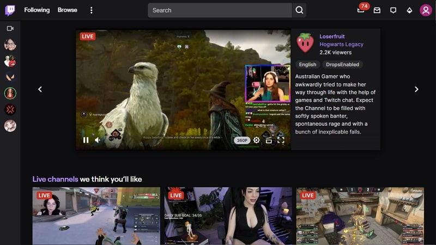Open the Browse page
The height and width of the screenshot is (245, 436).
pos(67,10)
